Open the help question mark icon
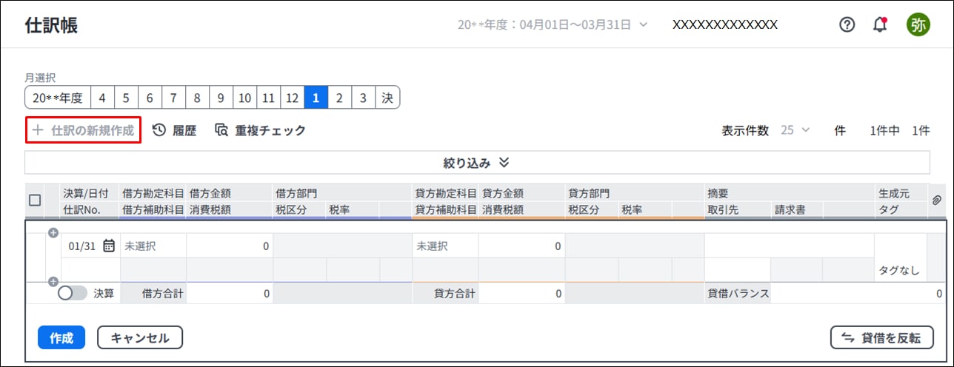Screen dimensions: 954x367 click(847, 24)
